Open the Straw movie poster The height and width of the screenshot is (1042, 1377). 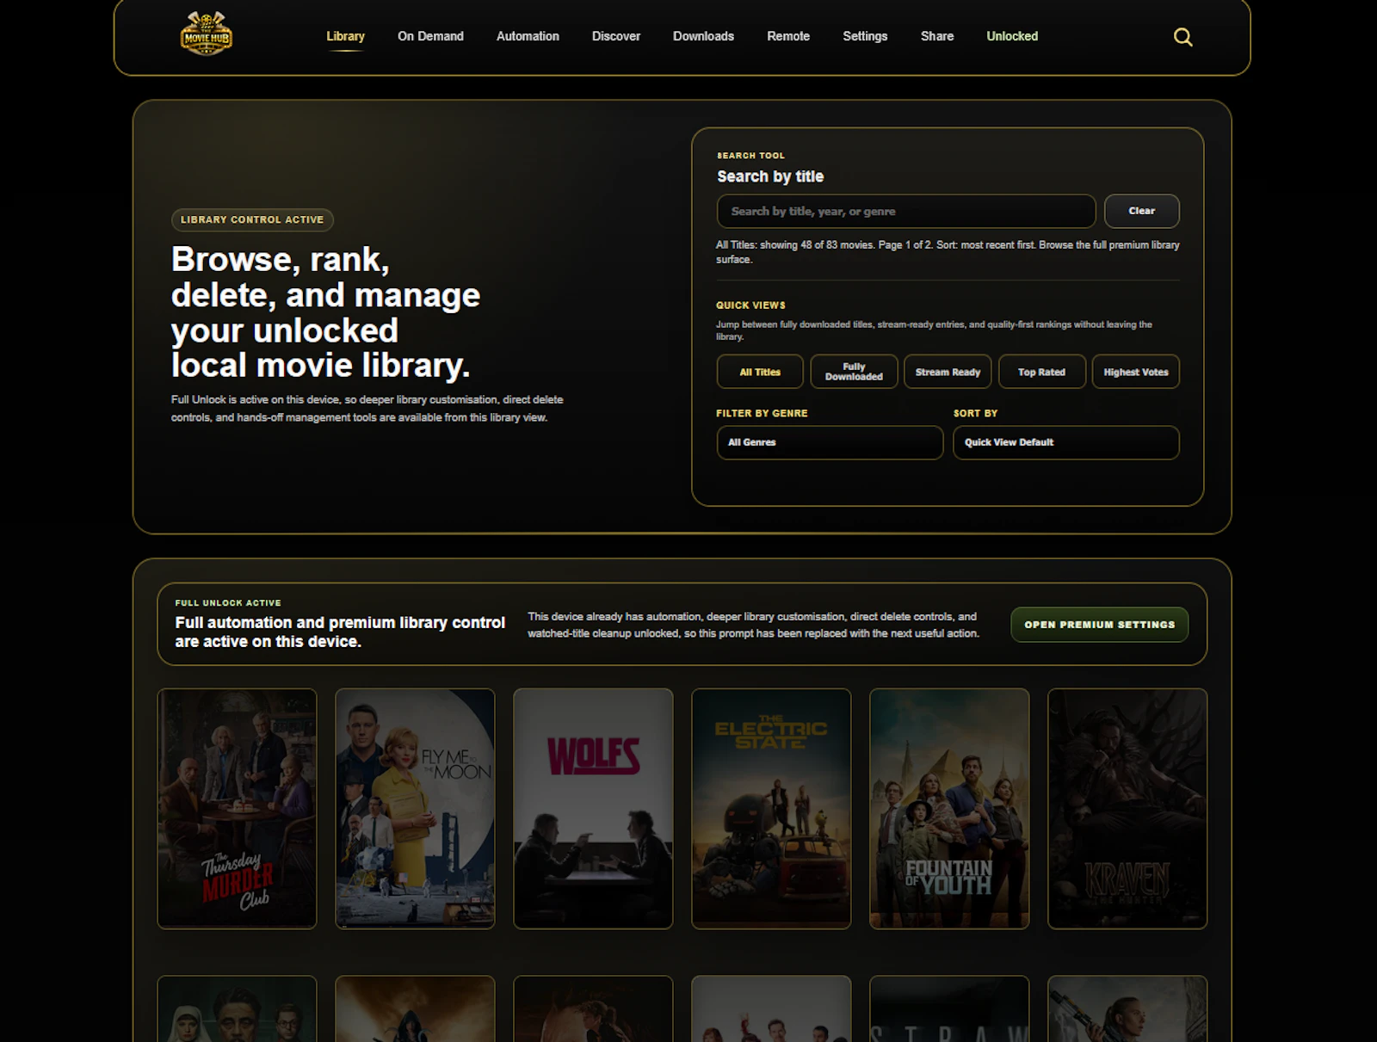pos(949,1008)
